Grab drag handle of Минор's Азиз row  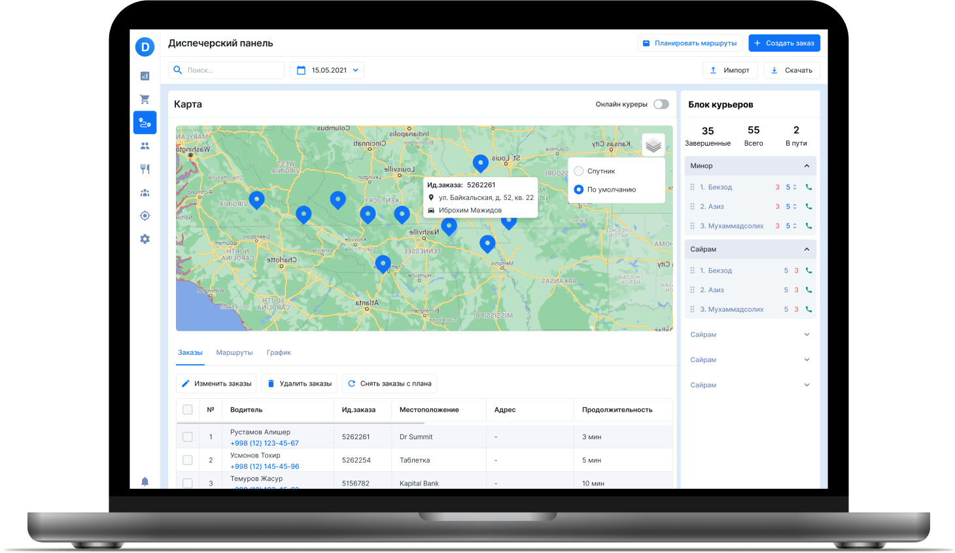692,207
